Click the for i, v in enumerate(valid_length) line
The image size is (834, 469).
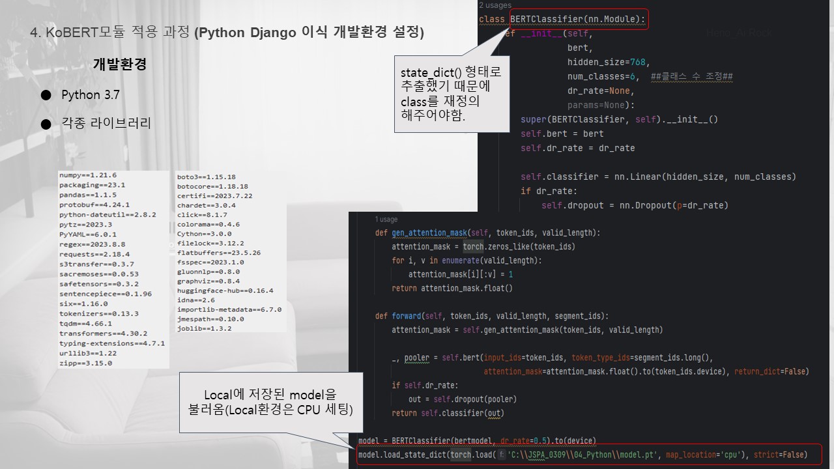(467, 261)
